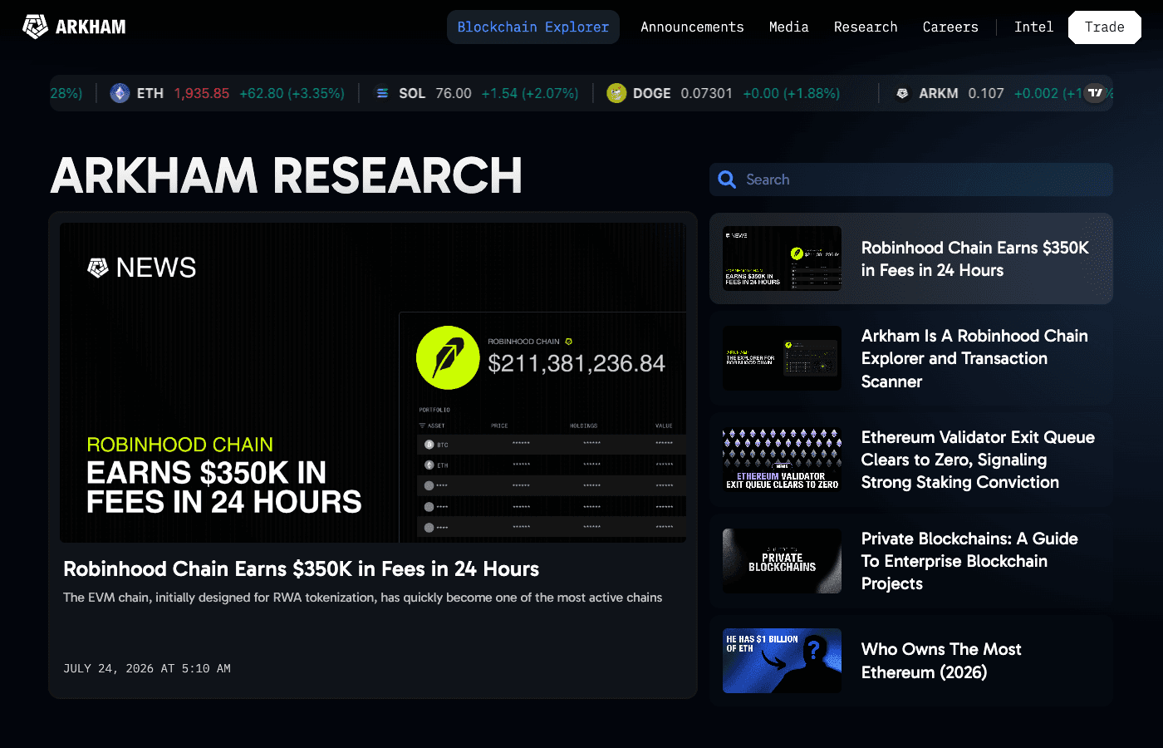Image resolution: width=1163 pixels, height=748 pixels.
Task: Click the Robinhood feather logo in featured image
Action: tap(448, 357)
